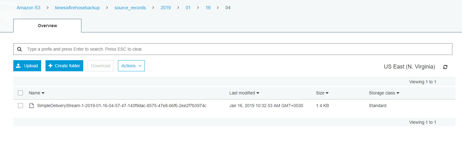The height and width of the screenshot is (154, 462).
Task: Click the search magnifier icon
Action: tap(19, 49)
